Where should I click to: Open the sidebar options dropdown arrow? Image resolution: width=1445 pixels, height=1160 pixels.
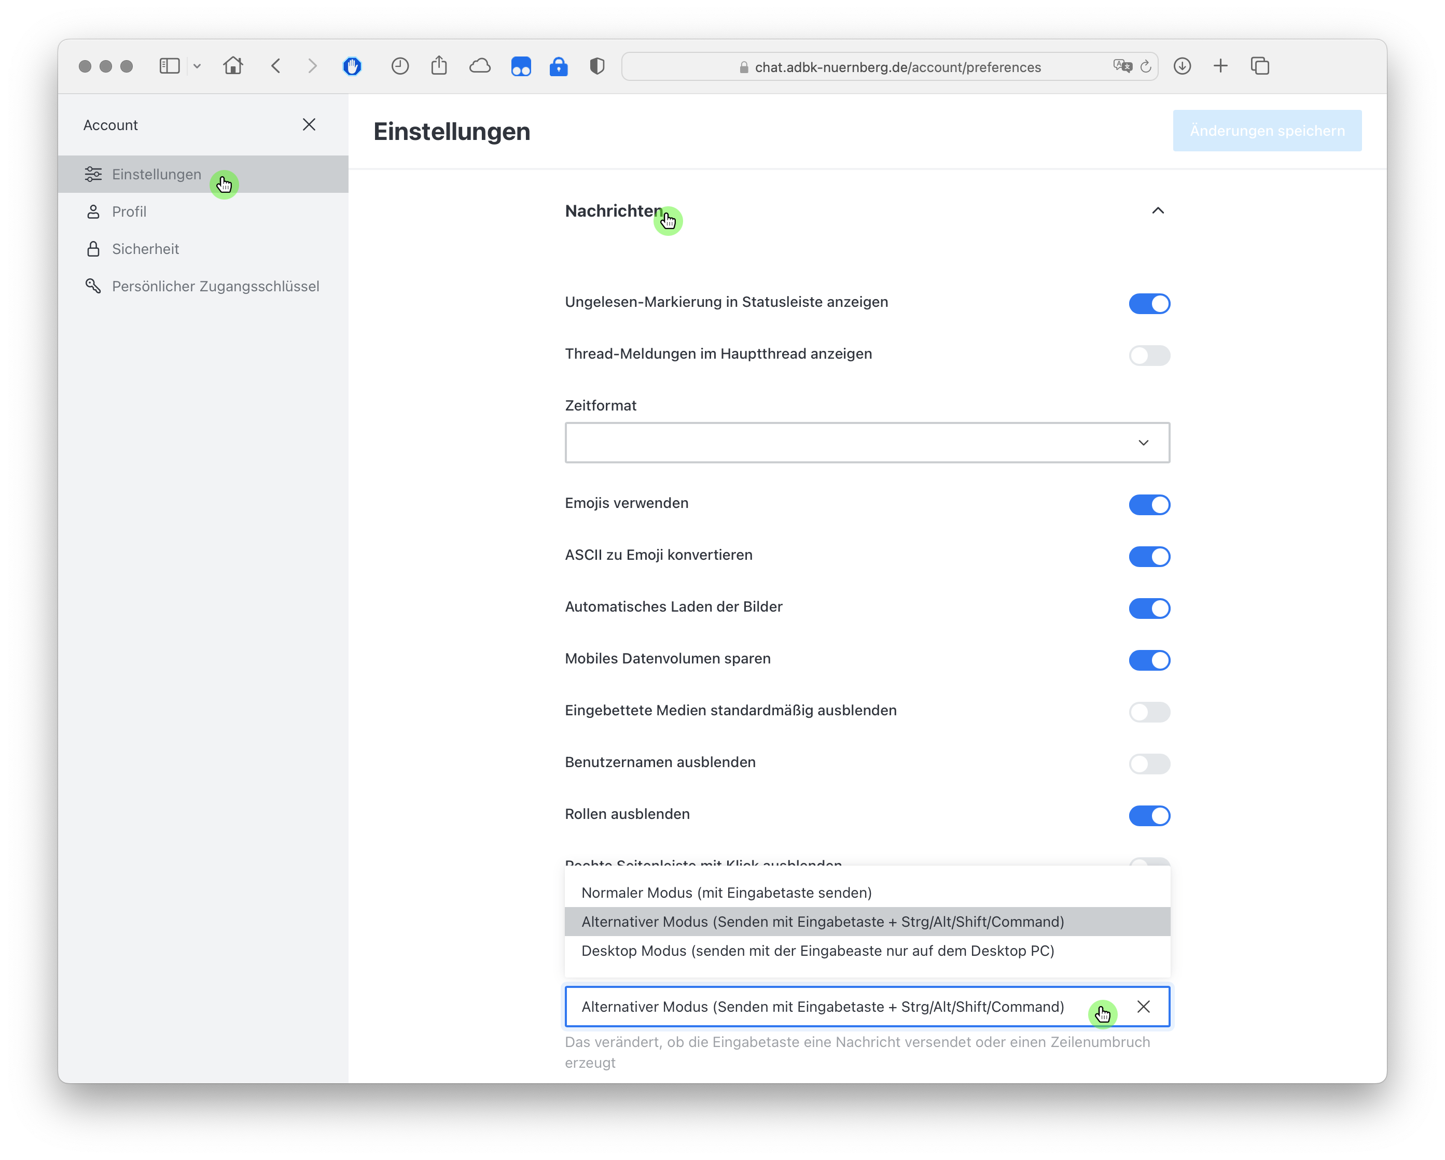click(x=197, y=66)
